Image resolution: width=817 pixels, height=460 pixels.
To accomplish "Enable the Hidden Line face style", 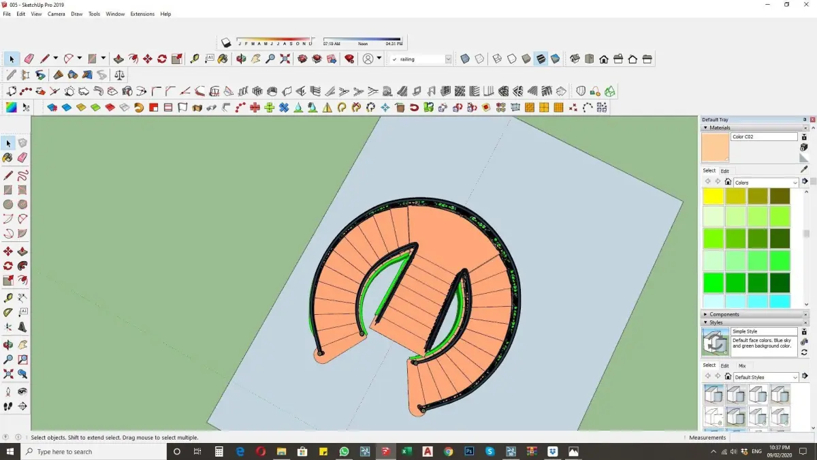I will click(x=511, y=59).
